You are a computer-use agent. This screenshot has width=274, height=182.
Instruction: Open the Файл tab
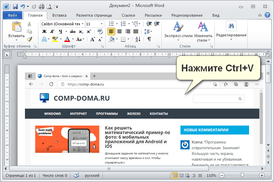coord(12,15)
